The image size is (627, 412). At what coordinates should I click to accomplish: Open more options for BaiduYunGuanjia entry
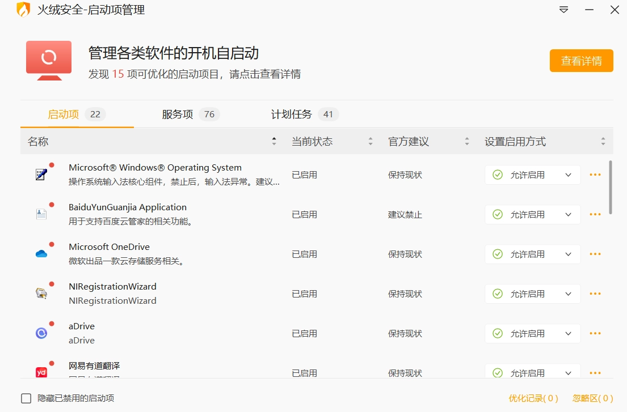(595, 214)
